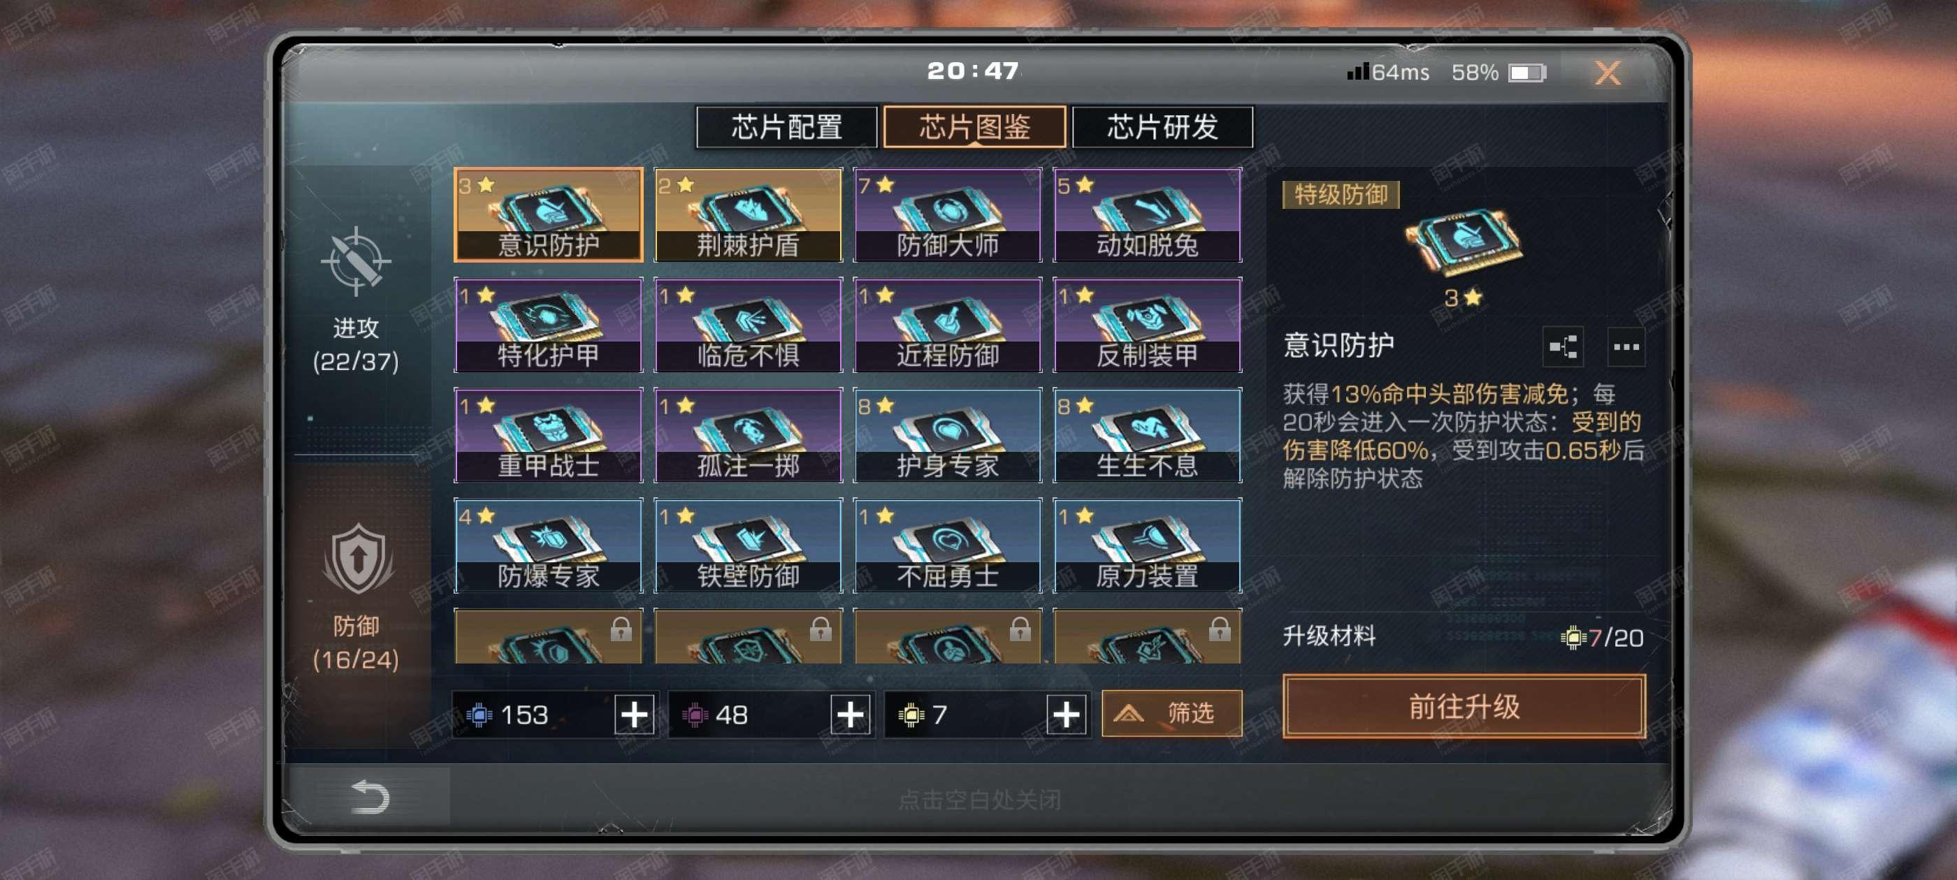Click the back arrow icon
Screen dimensions: 1957x880
369,796
